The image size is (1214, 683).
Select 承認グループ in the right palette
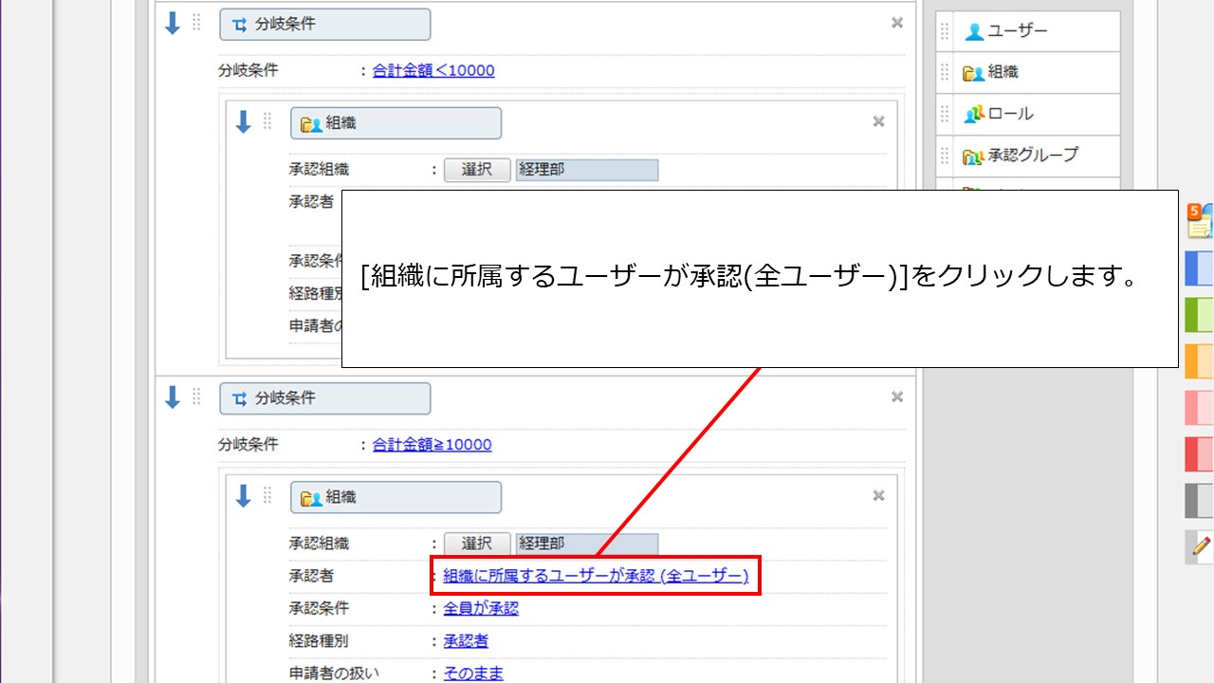pos(1032,155)
